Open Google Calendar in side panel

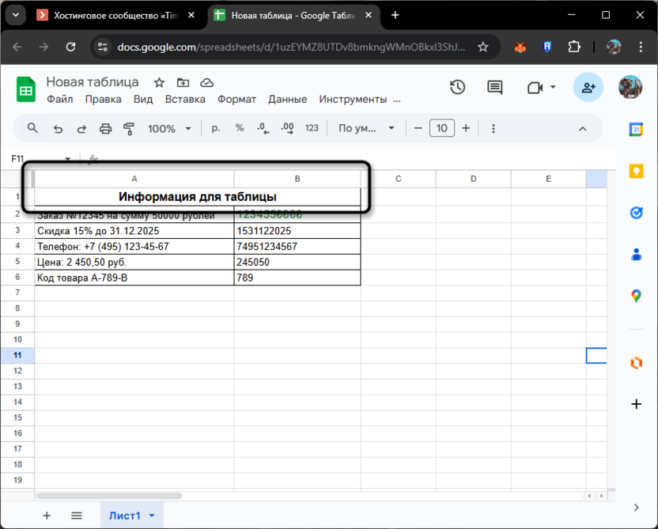(x=636, y=130)
